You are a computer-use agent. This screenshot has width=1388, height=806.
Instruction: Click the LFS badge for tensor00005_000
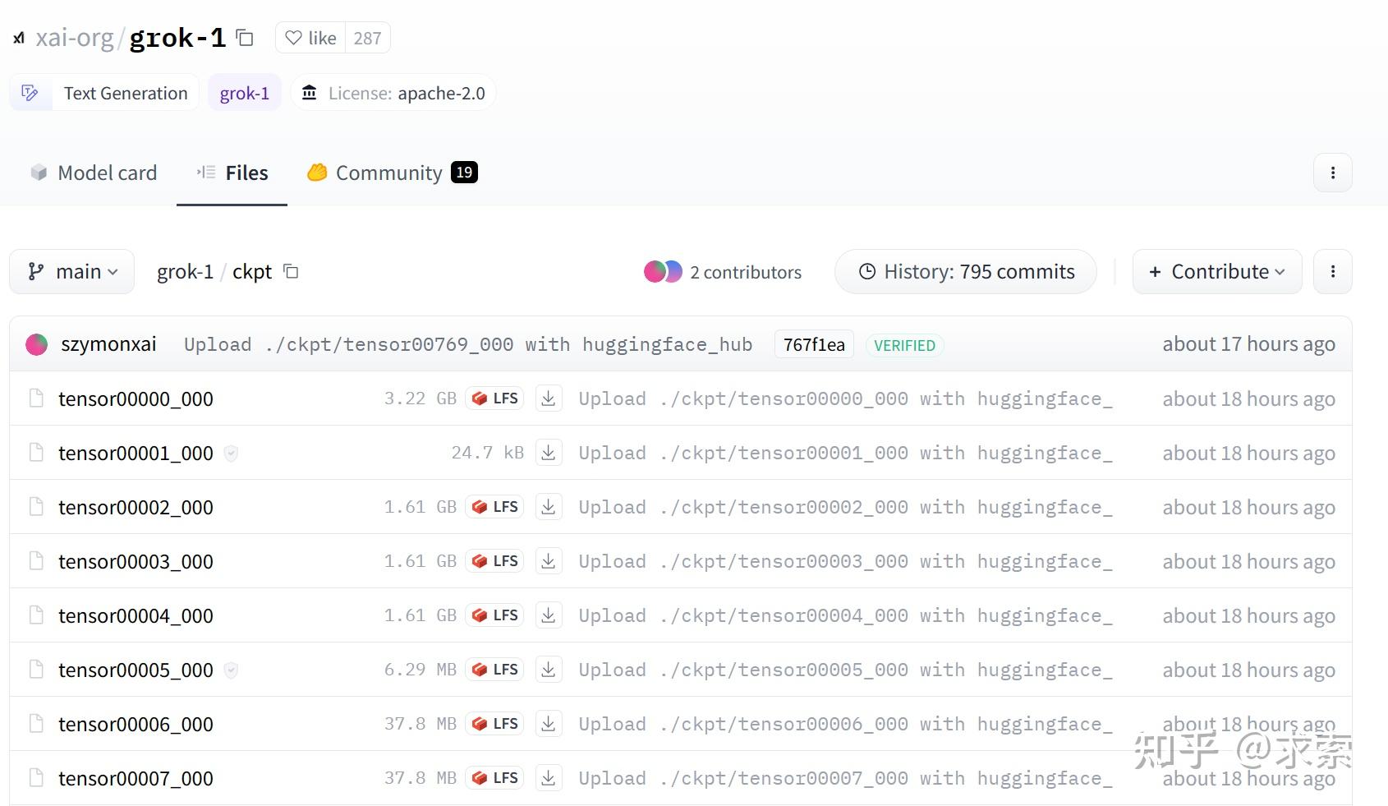[494, 670]
